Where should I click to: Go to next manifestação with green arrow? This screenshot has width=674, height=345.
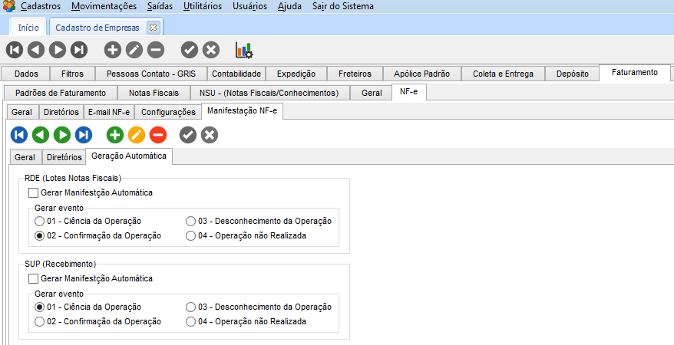click(62, 135)
